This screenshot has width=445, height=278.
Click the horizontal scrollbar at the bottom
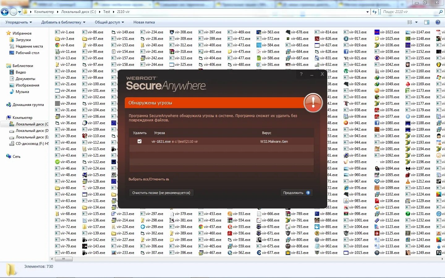64,259
